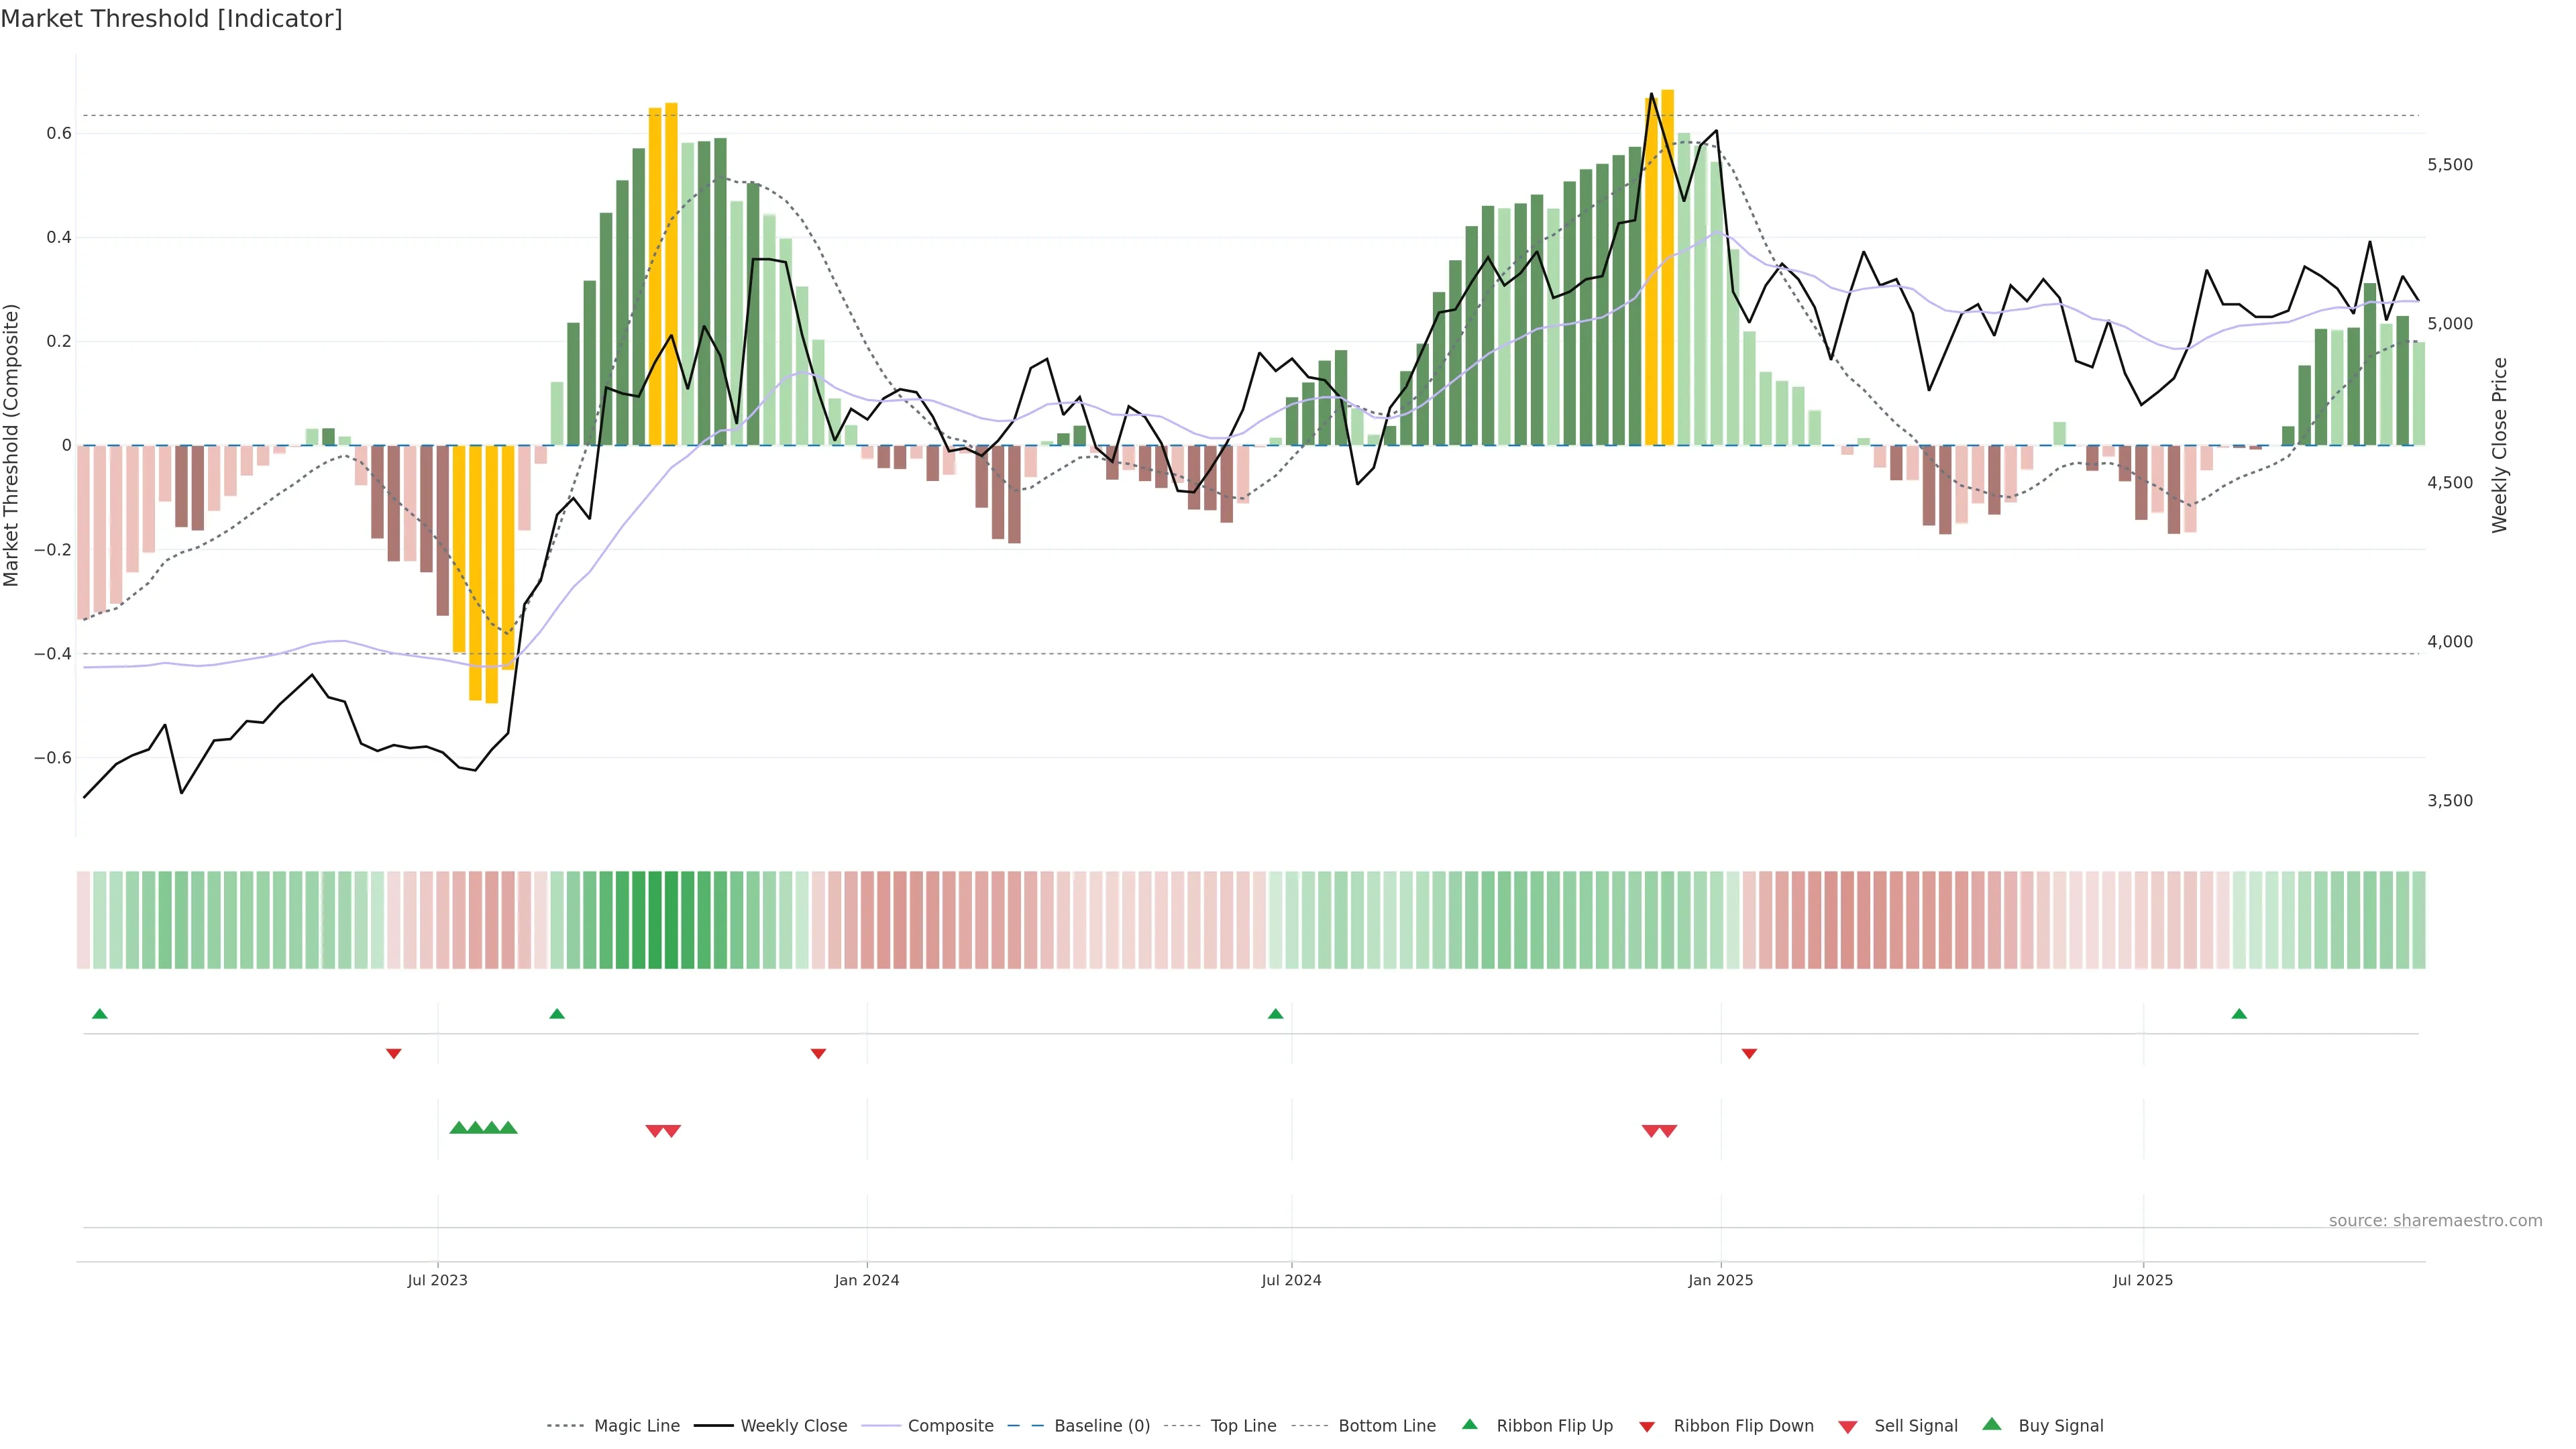Toggle the Weekly Close legend entry
This screenshot has height=1449, width=2576.
pos(793,1426)
